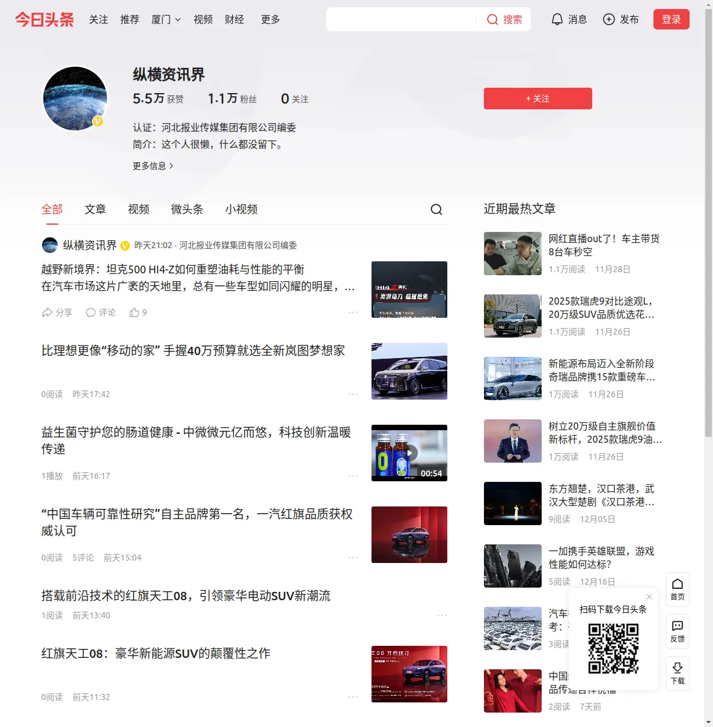Click the 首页 home icon button
Viewport: 713px width, 727px height.
point(678,589)
